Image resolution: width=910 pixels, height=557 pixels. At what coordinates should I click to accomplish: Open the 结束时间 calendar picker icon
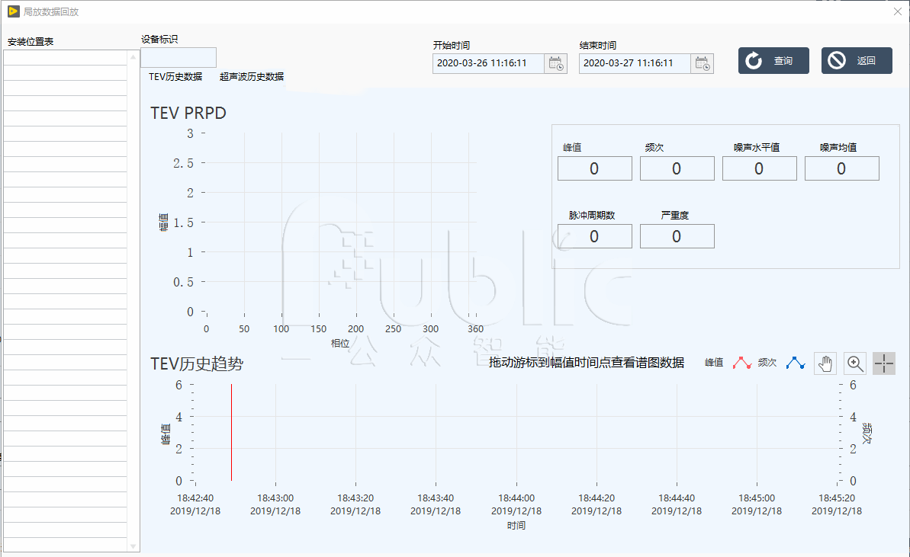point(702,63)
